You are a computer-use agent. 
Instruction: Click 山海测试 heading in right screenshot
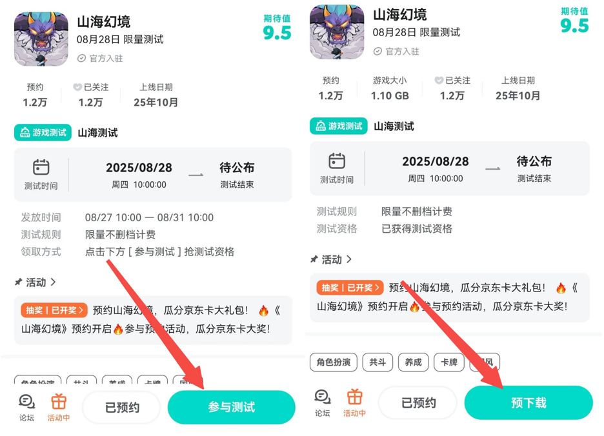pos(394,126)
